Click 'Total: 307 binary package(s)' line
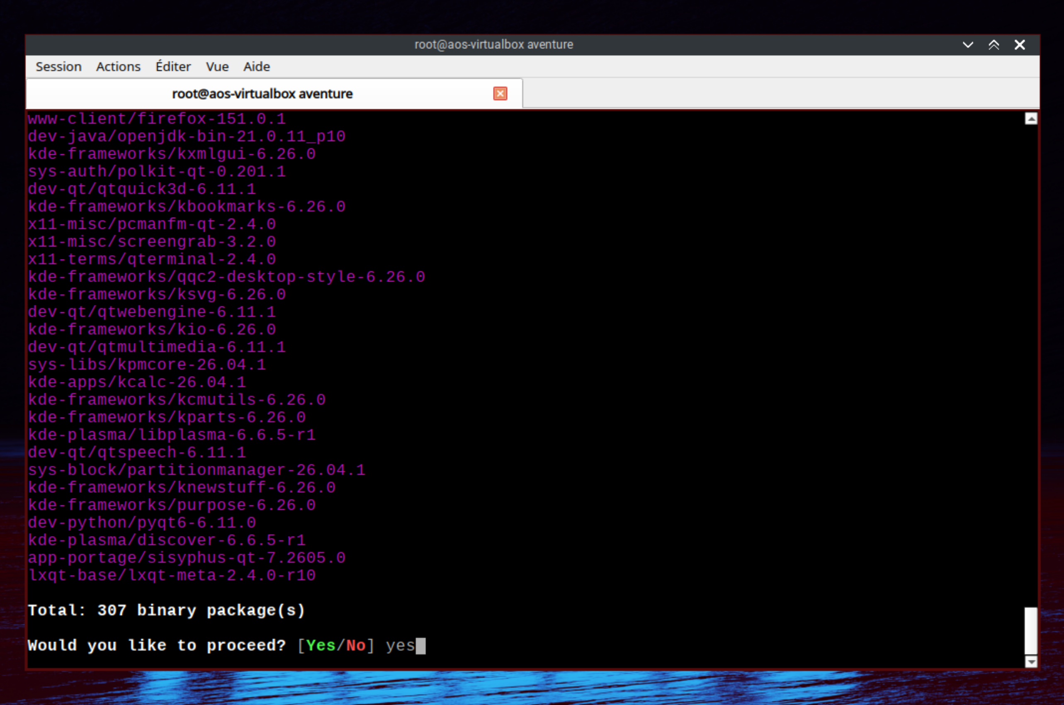Image resolution: width=1064 pixels, height=705 pixels. pos(166,610)
